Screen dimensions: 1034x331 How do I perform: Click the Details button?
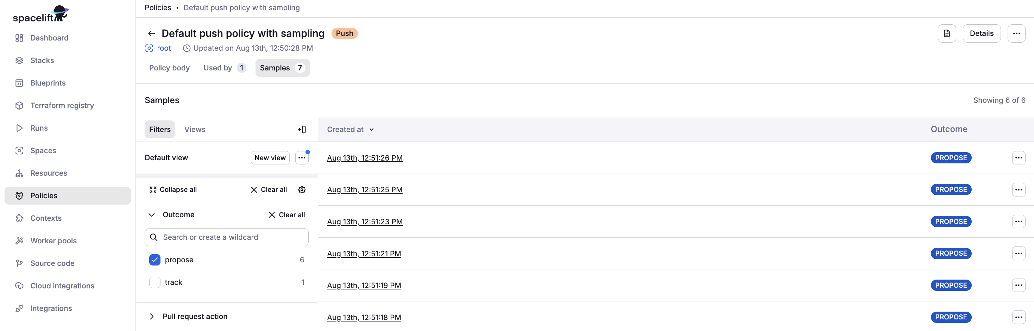[x=981, y=33]
